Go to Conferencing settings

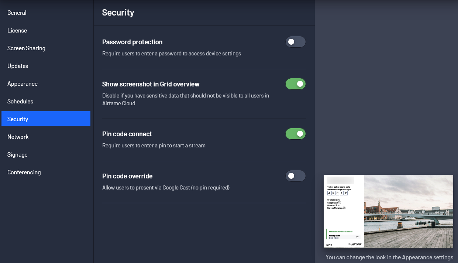pos(24,172)
